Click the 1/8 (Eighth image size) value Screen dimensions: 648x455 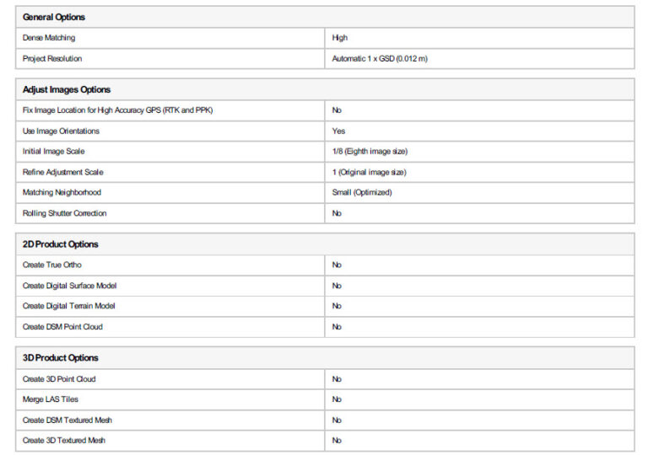tap(370, 152)
